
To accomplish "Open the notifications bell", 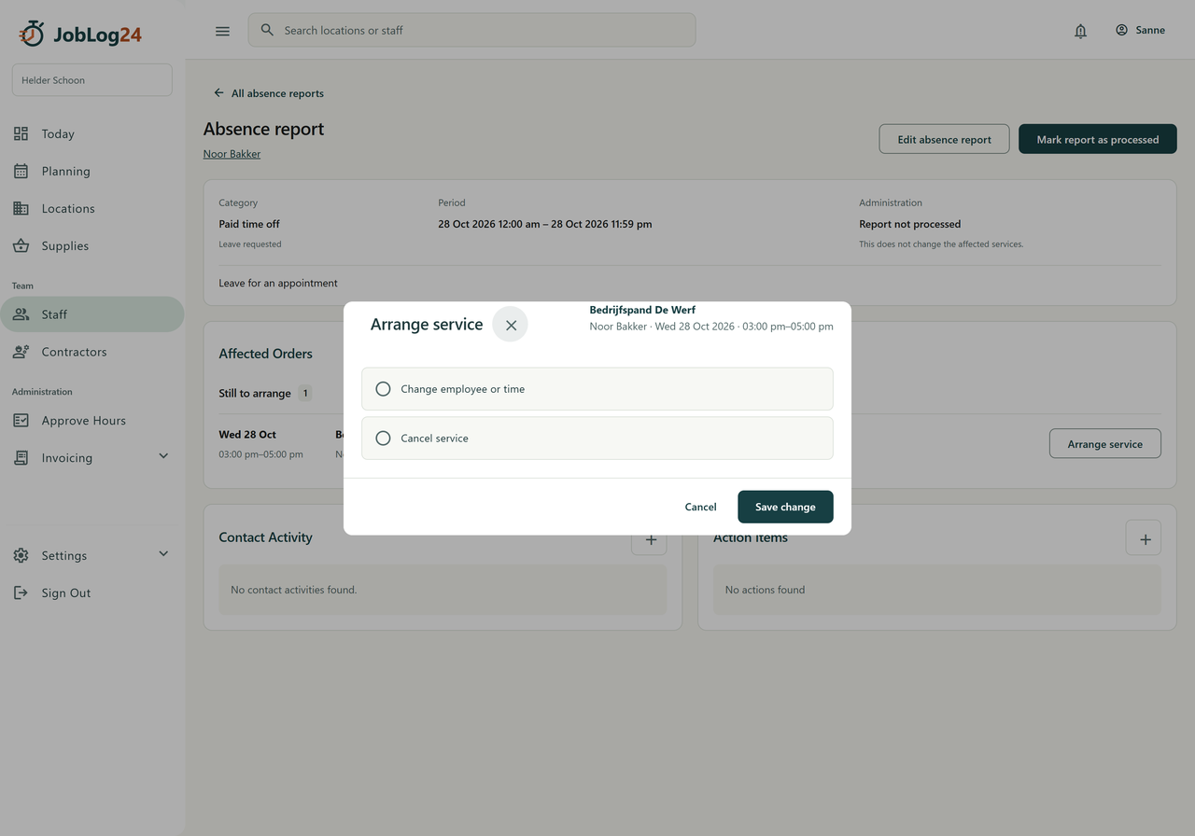I will point(1080,31).
